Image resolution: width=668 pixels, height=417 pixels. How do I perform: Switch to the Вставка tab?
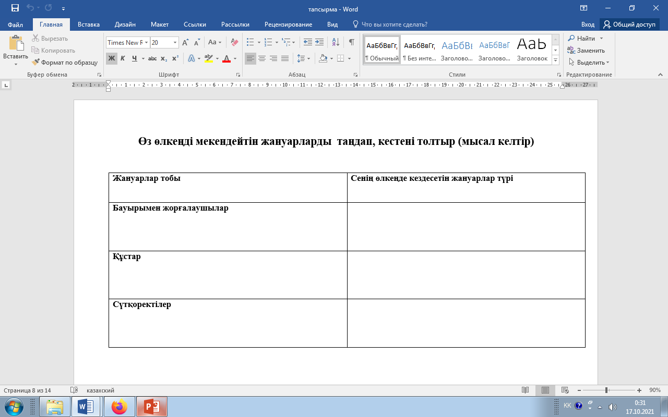coord(89,24)
